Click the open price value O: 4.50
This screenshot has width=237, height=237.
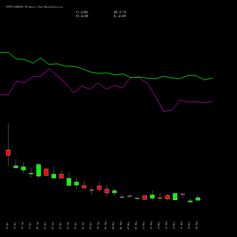pyautogui.click(x=82, y=16)
